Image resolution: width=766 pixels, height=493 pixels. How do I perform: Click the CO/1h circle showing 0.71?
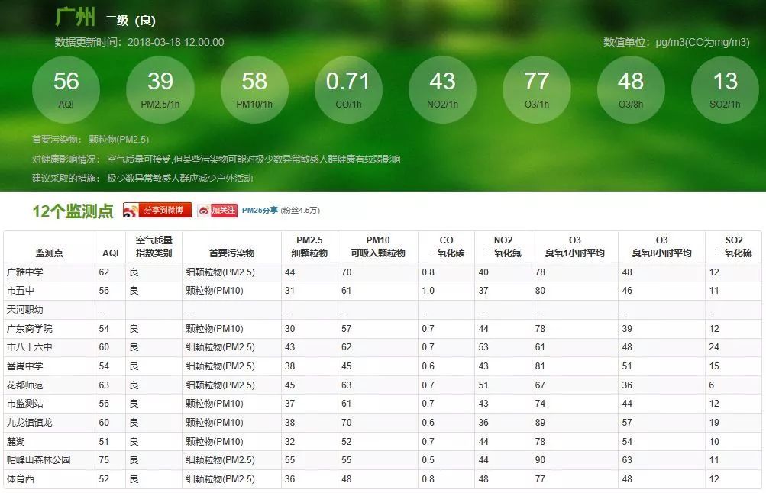[x=348, y=89]
